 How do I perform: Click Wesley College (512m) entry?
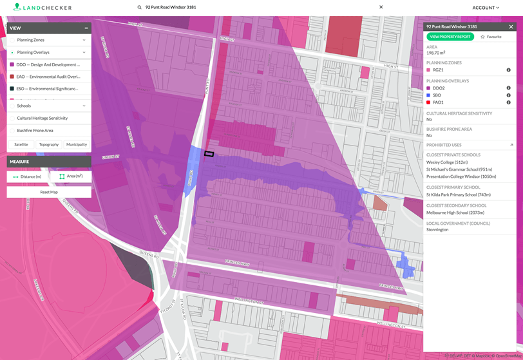(x=447, y=162)
